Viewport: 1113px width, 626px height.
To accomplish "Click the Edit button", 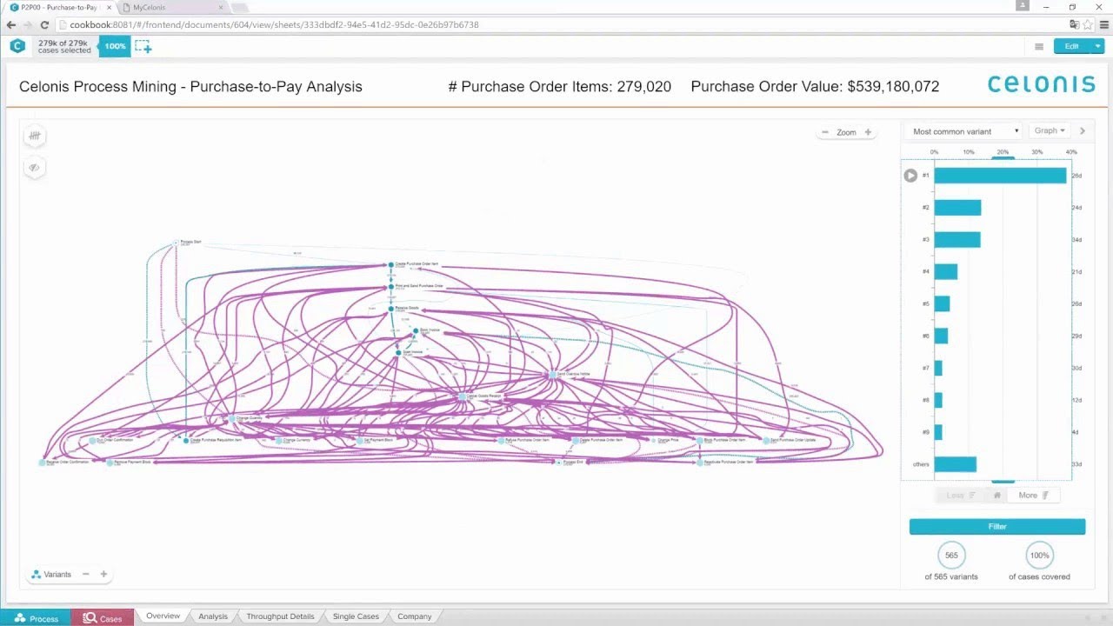I will (1072, 46).
